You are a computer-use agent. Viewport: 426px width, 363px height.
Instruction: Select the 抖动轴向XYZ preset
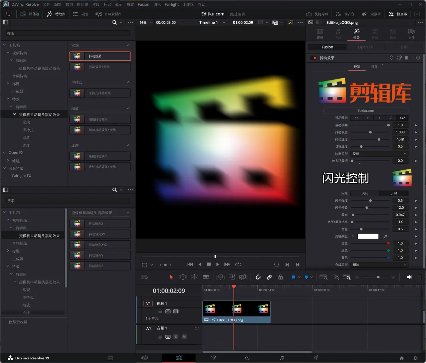(x=100, y=245)
